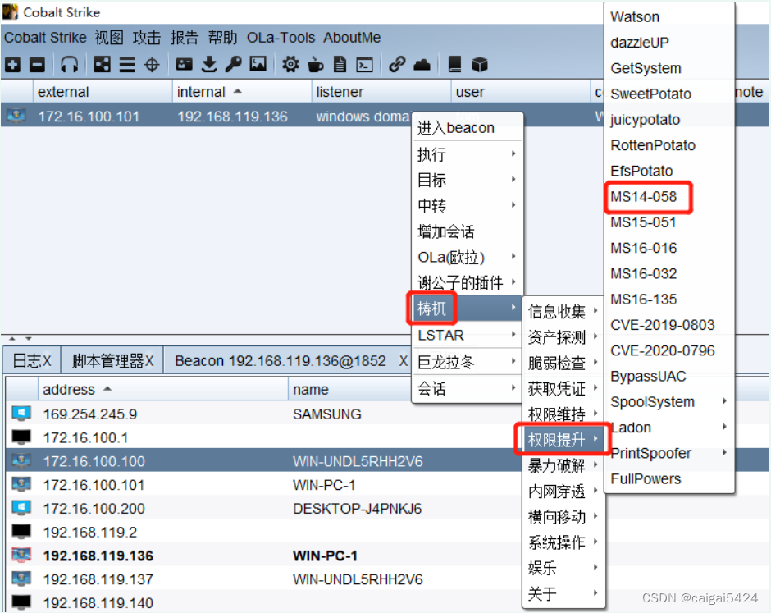The image size is (771, 613).
Task: Expand the 梼杌 submenu
Action: [x=468, y=309]
